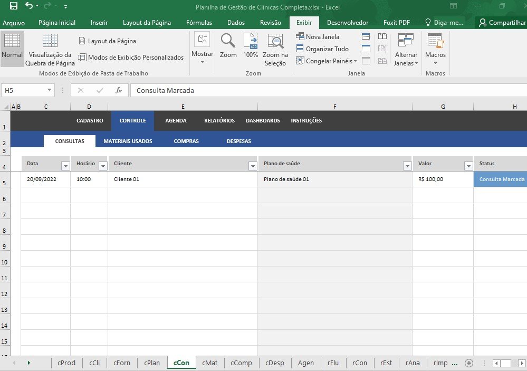Open the Data column filter dropdown
This screenshot has width=527, height=371.
pos(65,166)
